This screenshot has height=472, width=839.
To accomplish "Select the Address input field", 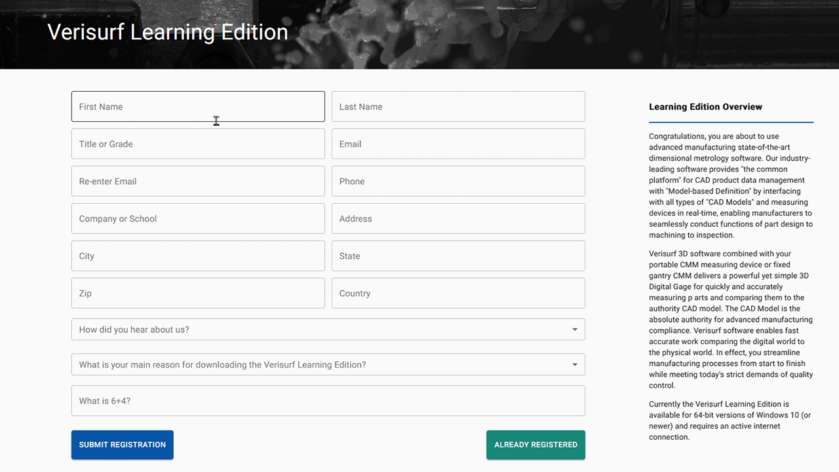I will point(458,218).
